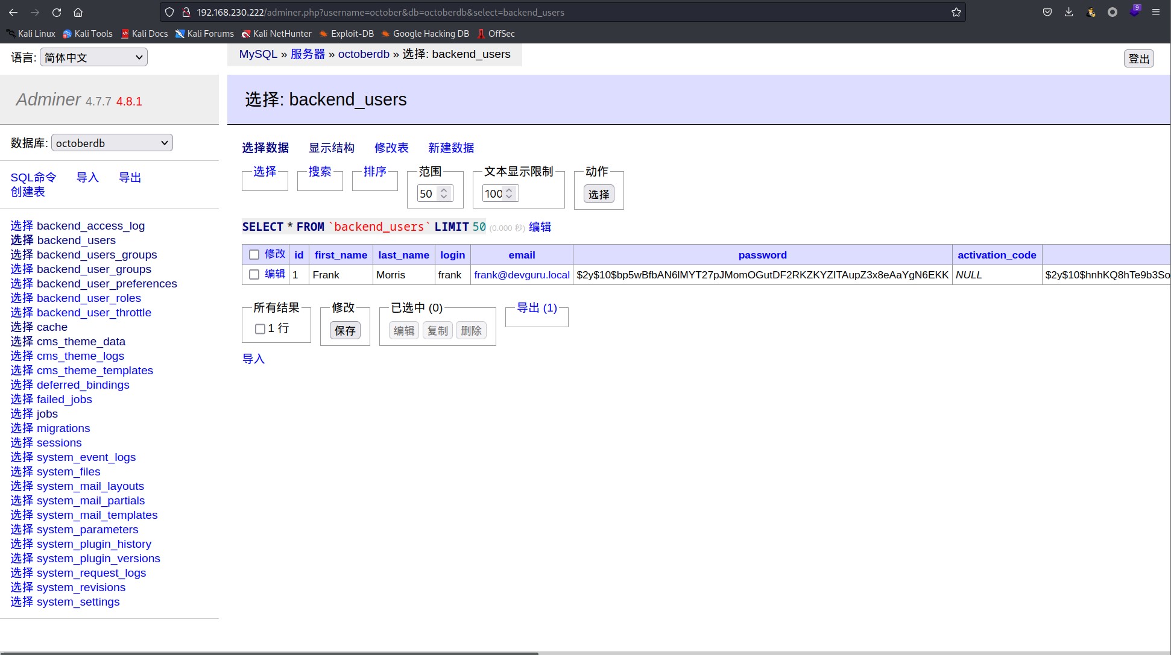The image size is (1171, 655).
Task: Click 编辑 link next to SQL query
Action: 540,227
